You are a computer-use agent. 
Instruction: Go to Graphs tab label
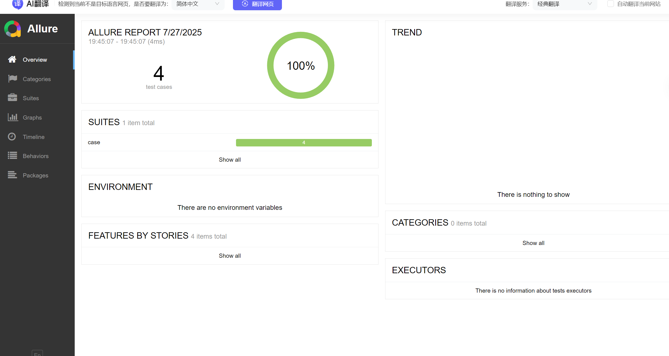coord(32,118)
